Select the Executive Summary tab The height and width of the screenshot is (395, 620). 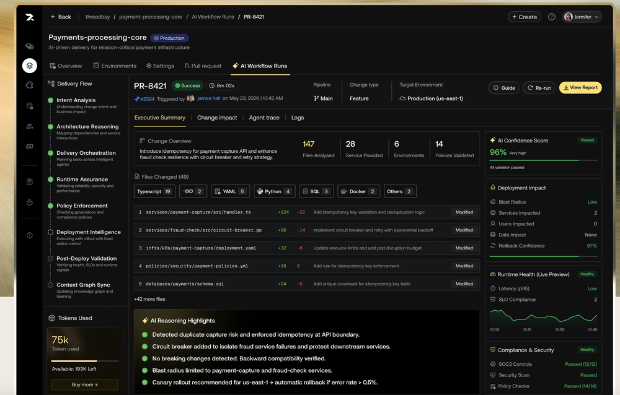pos(160,118)
